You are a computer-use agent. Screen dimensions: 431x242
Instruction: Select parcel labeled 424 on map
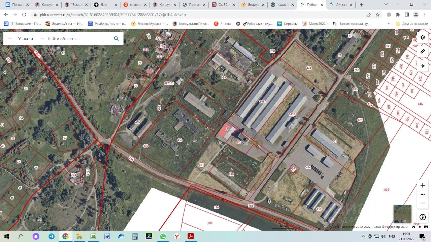[x=308, y=68]
